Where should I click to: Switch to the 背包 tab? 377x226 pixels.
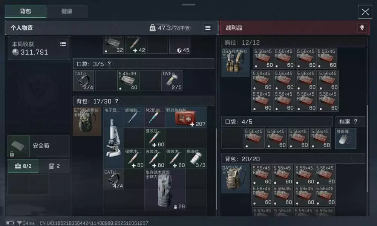pyautogui.click(x=26, y=11)
